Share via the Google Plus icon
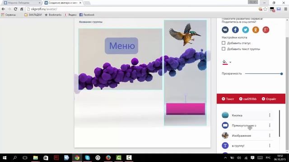The width and height of the screenshot is (289, 162). [x=266, y=30]
